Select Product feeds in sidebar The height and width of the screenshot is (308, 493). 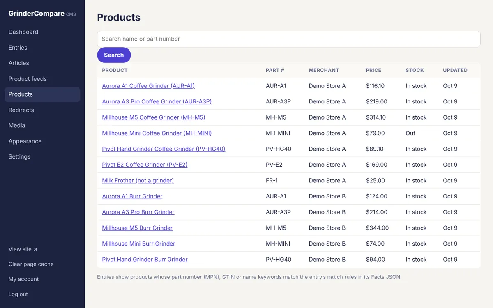click(42, 79)
